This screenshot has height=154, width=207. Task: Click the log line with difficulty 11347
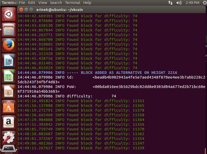coord(81,143)
